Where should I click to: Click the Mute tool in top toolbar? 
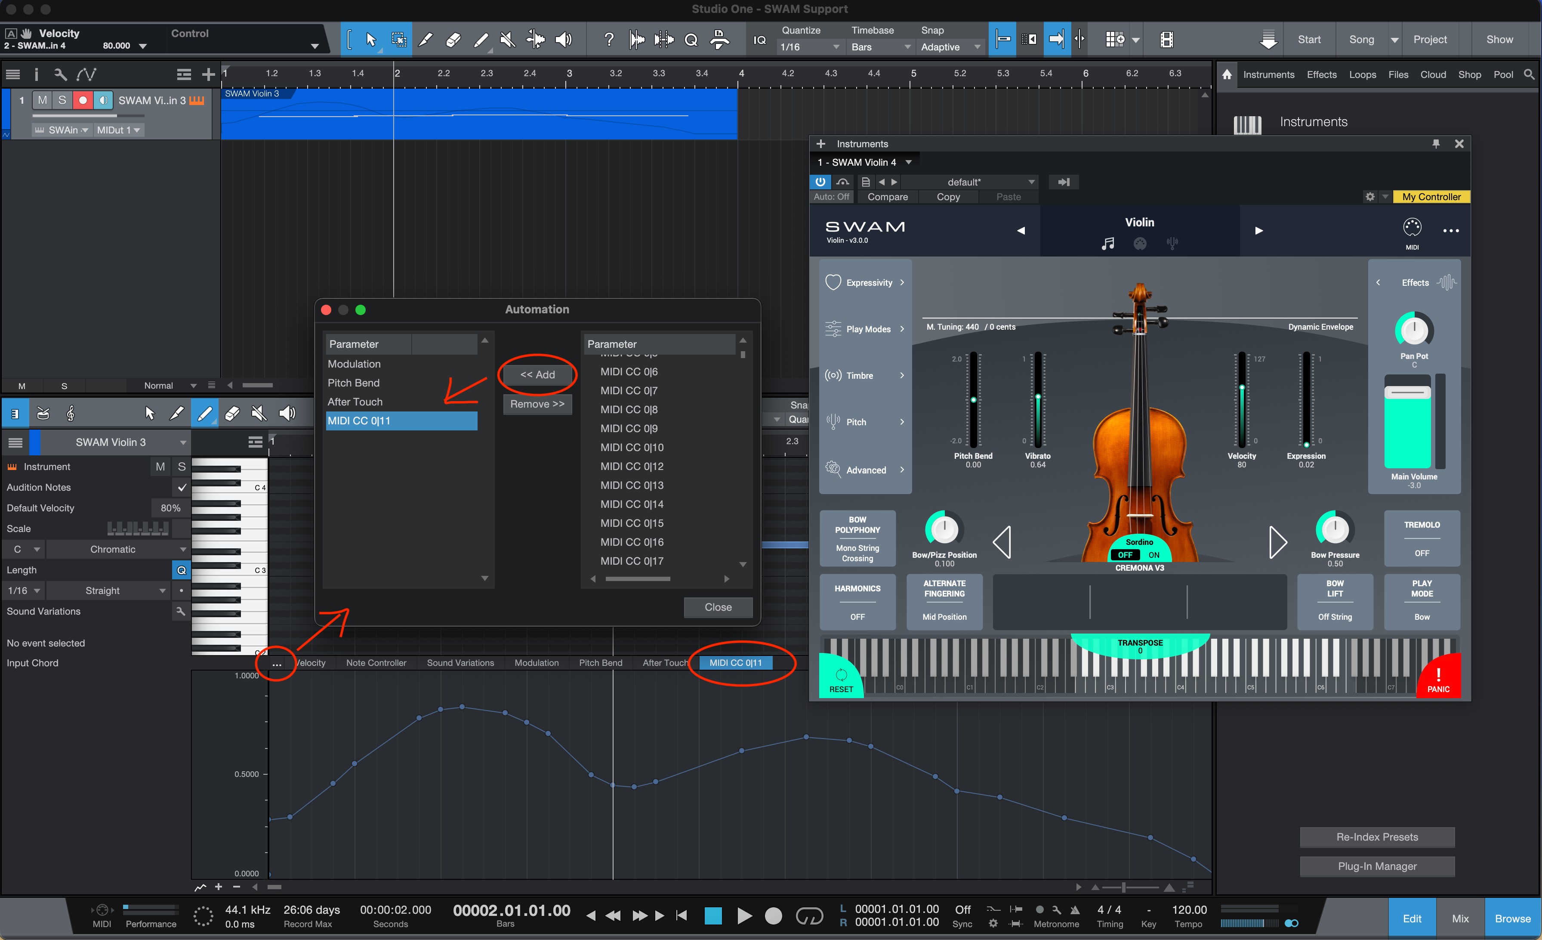coord(508,40)
